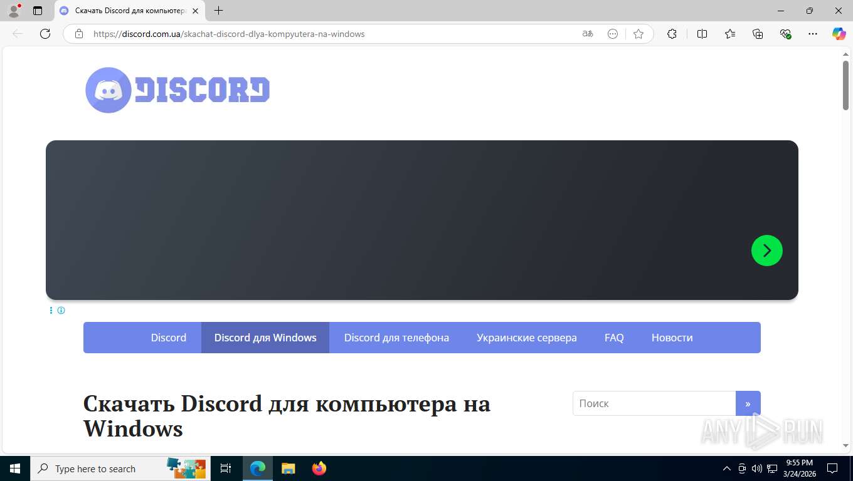Open a new tab with plus button
Image resolution: width=853 pixels, height=481 pixels.
[x=218, y=11]
